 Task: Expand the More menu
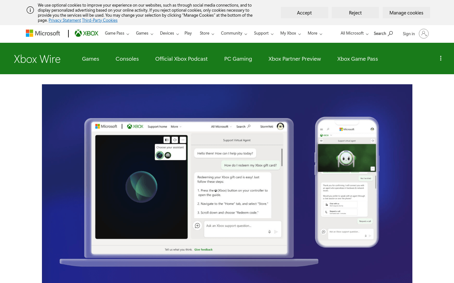click(x=315, y=33)
